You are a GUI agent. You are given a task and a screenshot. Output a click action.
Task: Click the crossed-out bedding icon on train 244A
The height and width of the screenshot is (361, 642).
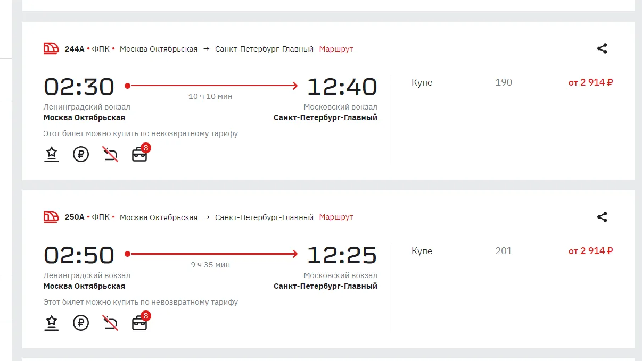[110, 155]
